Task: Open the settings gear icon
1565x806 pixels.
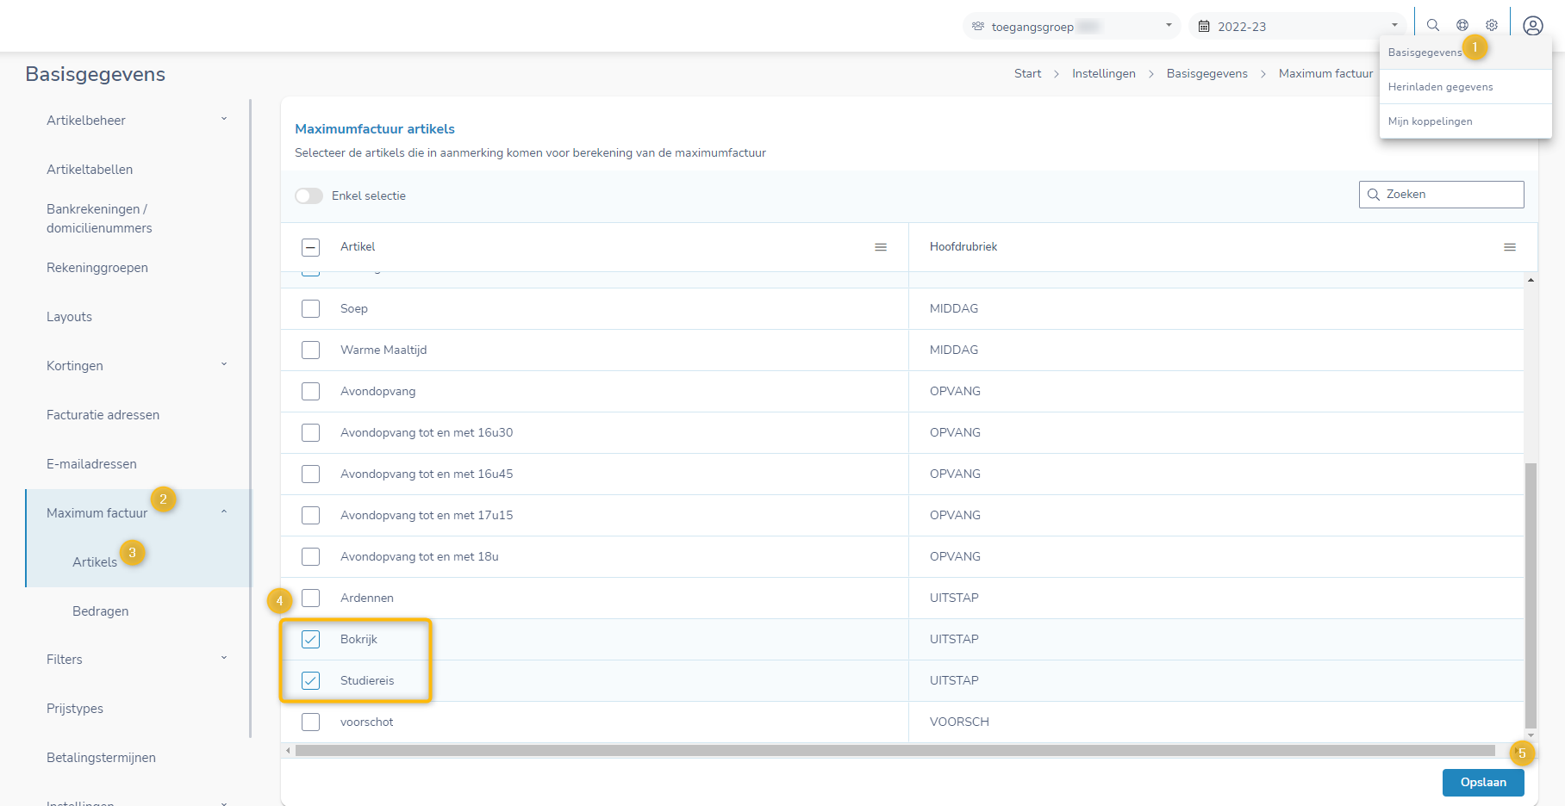Action: click(x=1492, y=24)
